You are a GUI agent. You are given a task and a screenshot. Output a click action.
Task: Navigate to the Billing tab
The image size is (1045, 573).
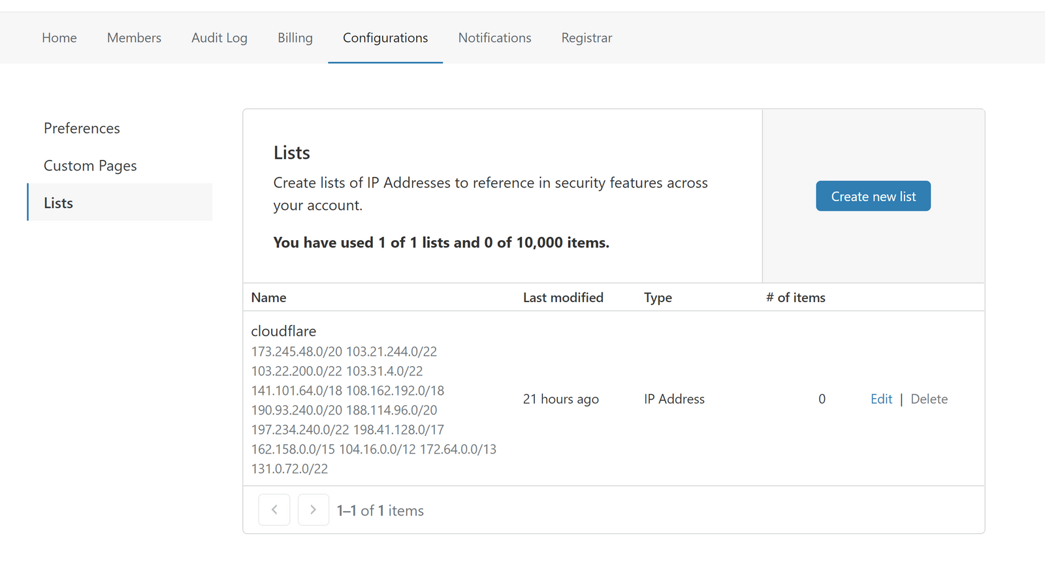pyautogui.click(x=295, y=38)
